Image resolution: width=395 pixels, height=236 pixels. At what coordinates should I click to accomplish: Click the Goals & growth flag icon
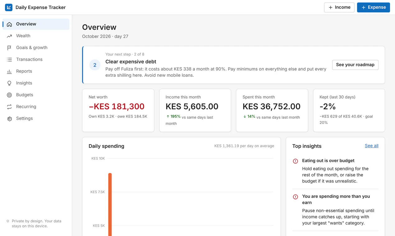pyautogui.click(x=9, y=48)
